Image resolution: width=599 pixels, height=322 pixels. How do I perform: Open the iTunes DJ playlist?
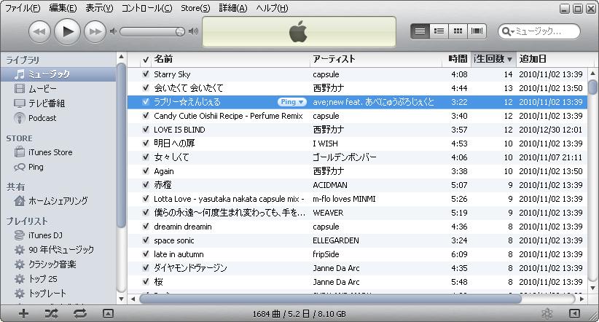click(x=38, y=235)
